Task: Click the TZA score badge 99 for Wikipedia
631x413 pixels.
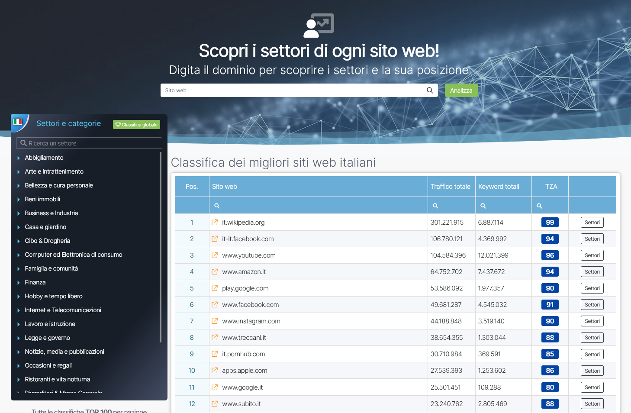Action: click(x=550, y=222)
